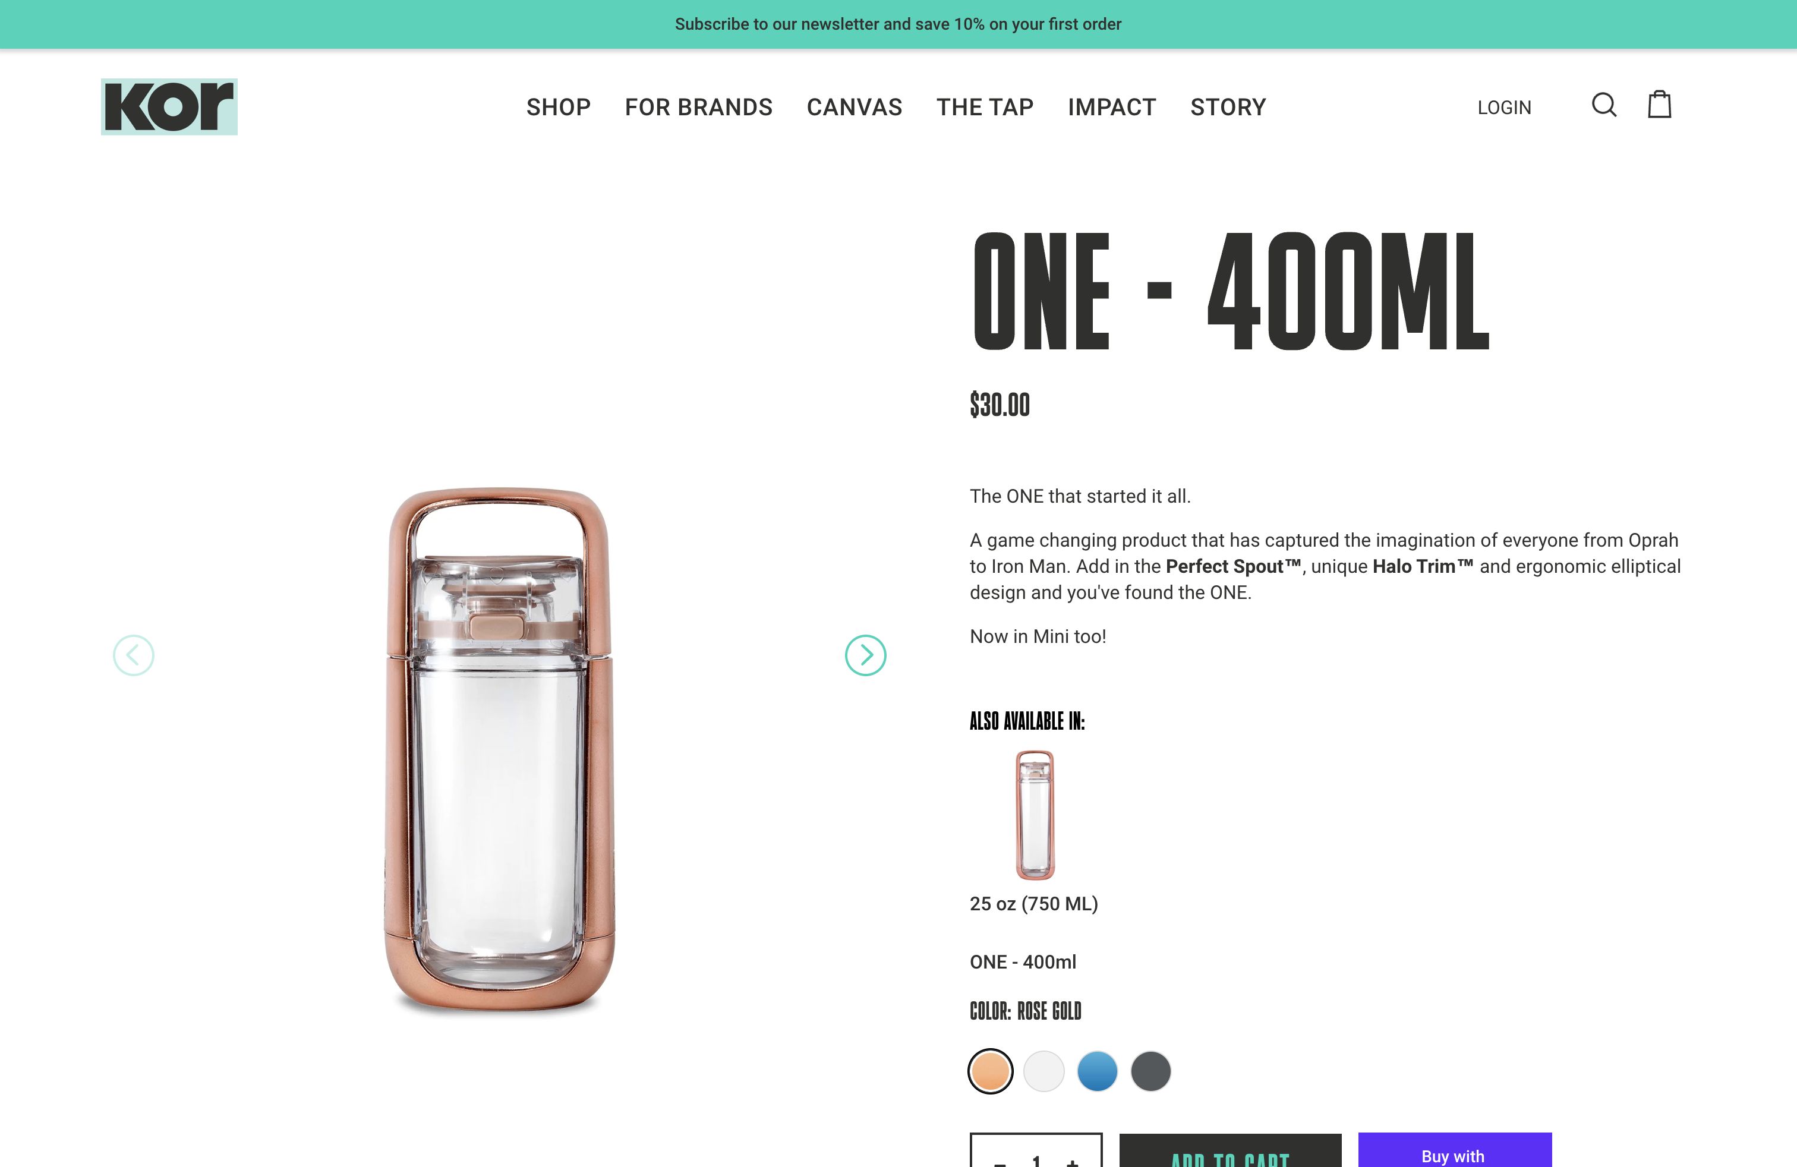Screen dimensions: 1797x1167
Task: Click the KOR logo to go home
Action: click(168, 106)
